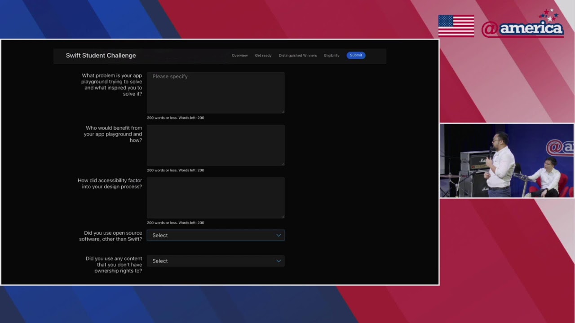The image size is (575, 323).
Task: Focus the app playground problem text area
Action: pos(216,93)
